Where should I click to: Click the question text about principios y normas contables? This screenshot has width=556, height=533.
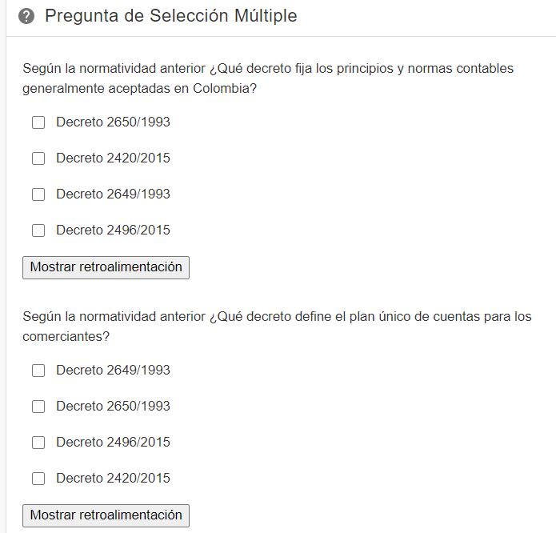tap(268, 78)
